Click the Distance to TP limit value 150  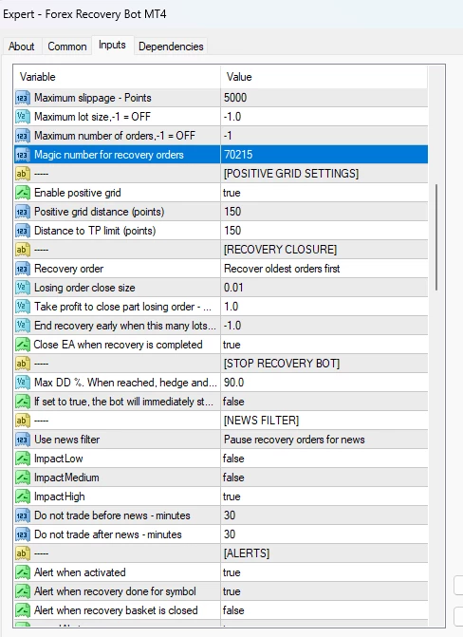click(x=324, y=231)
